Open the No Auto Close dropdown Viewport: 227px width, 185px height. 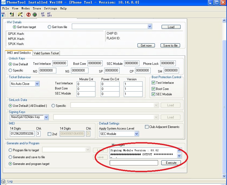37,84
